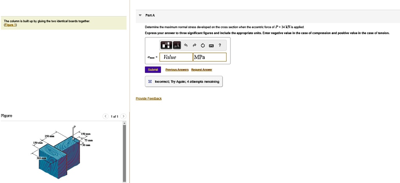Click Request Answer link
The image size is (400, 183).
tap(202, 70)
